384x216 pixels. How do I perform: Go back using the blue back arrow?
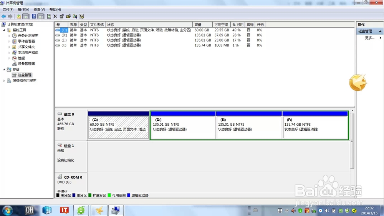(x=4, y=17)
